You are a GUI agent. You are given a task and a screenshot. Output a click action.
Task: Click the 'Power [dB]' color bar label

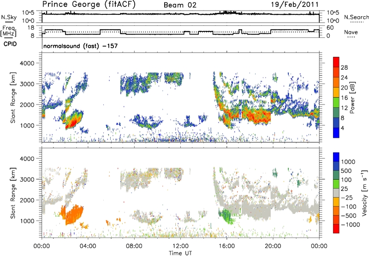coord(352,98)
